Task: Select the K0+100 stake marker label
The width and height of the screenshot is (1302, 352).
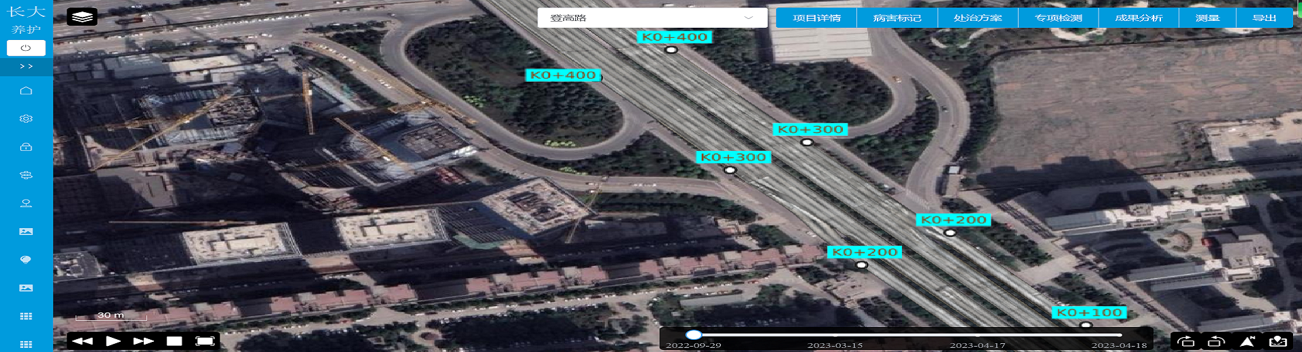Action: click(x=1090, y=312)
